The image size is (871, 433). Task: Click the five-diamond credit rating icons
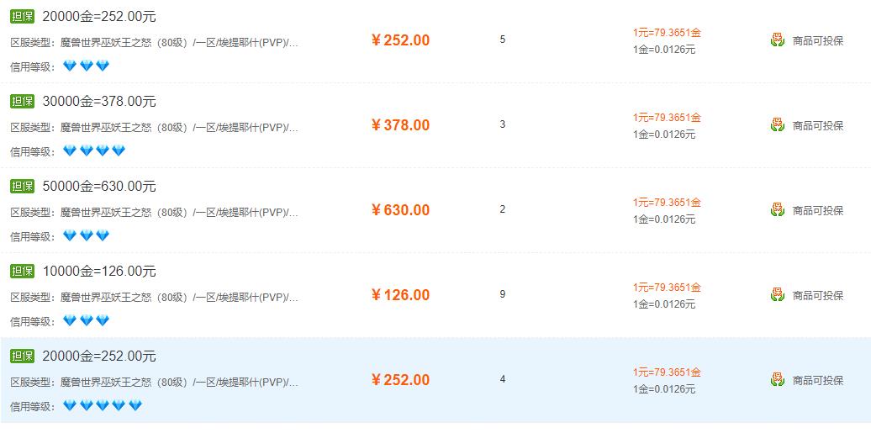(x=103, y=405)
